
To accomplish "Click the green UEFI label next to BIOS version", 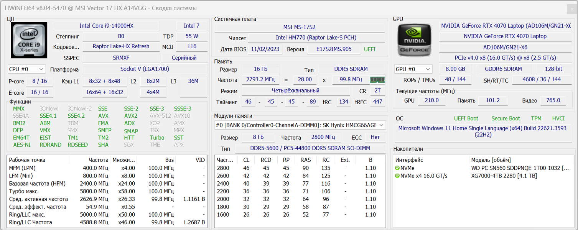I will [369, 49].
